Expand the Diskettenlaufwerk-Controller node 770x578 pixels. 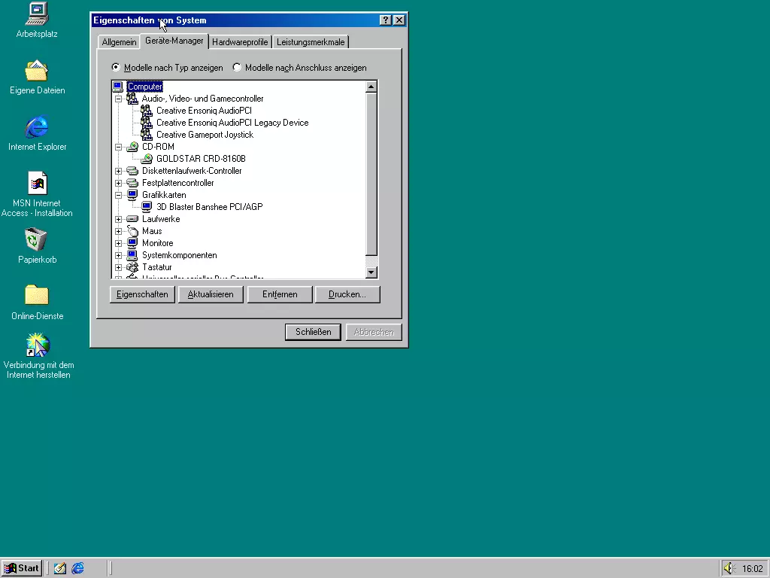(118, 171)
